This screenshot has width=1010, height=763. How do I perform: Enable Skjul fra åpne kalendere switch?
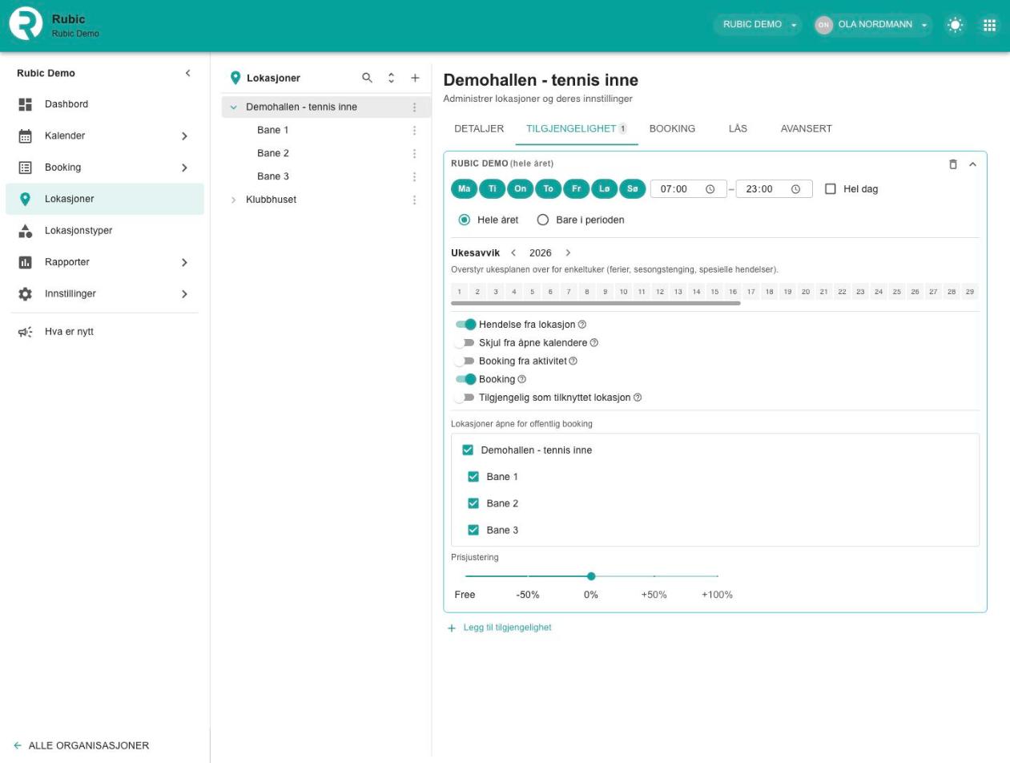[465, 343]
